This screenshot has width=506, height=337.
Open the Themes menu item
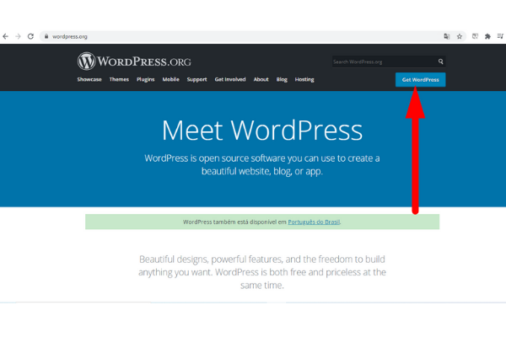tap(119, 79)
